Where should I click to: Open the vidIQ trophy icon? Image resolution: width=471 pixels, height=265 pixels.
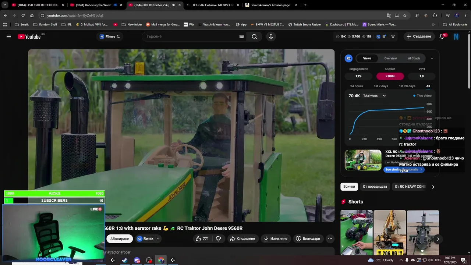393,36
